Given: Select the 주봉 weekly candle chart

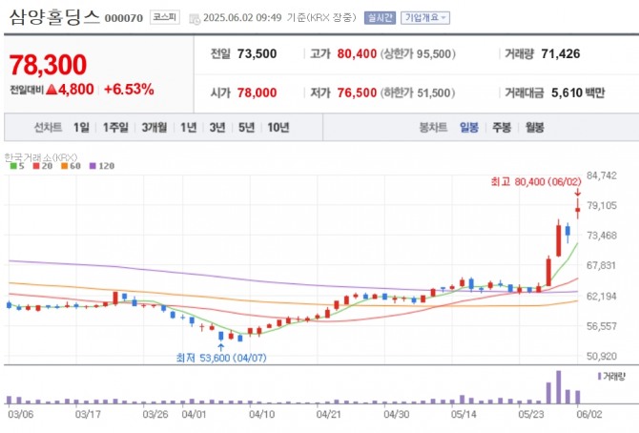Looking at the screenshot, I should coord(502,127).
